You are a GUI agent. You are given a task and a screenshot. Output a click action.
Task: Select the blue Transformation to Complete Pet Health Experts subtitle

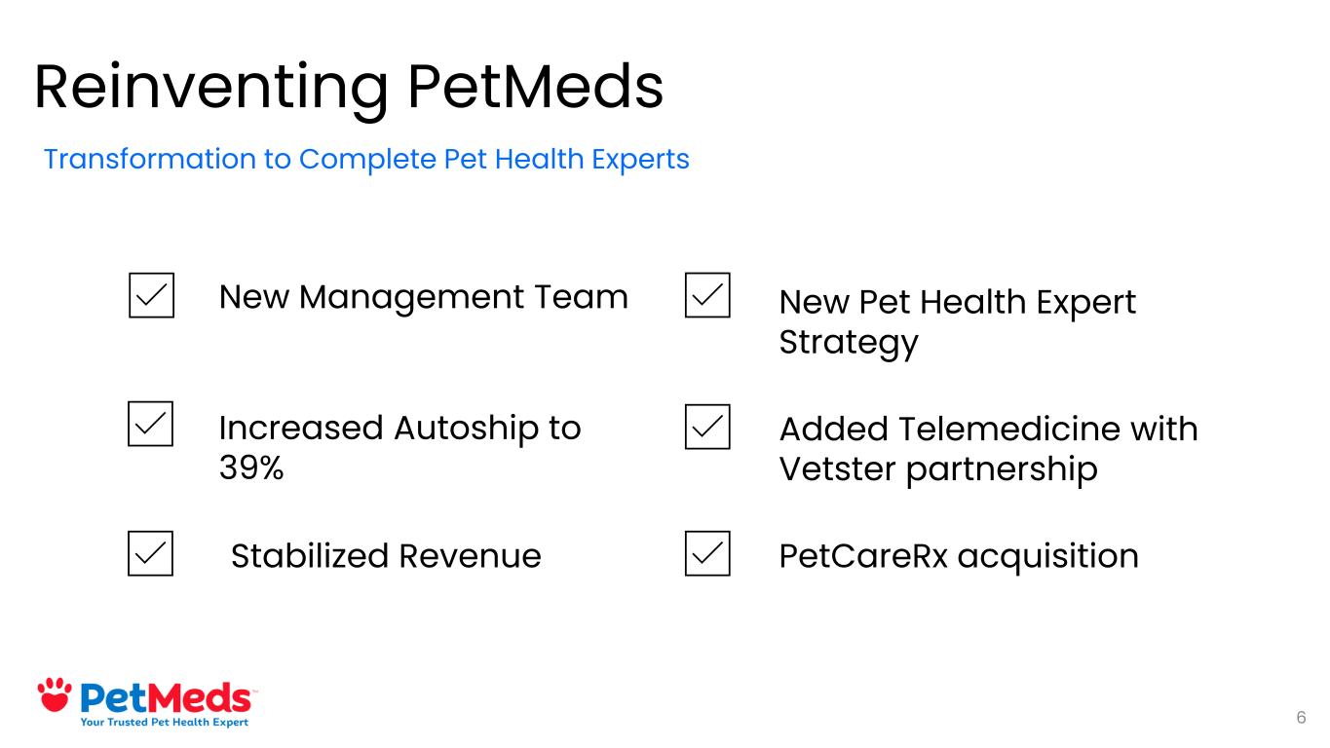[x=366, y=159]
